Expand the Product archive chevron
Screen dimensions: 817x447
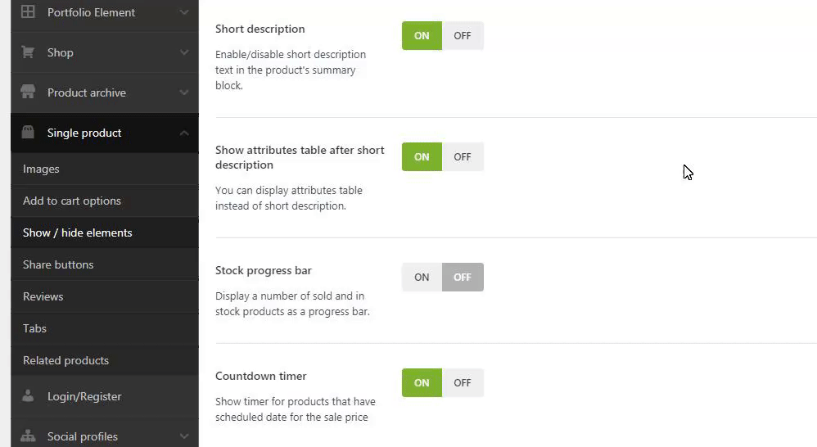184,93
